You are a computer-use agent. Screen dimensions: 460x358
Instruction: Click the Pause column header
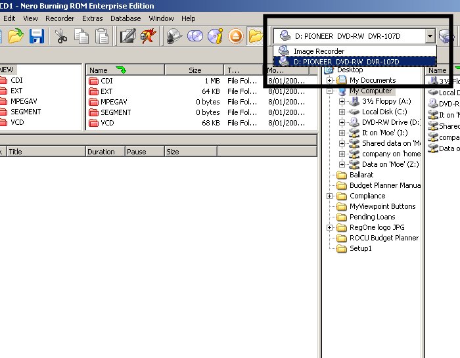coord(145,152)
